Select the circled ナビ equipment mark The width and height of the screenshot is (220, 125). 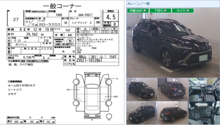(x=105, y=32)
